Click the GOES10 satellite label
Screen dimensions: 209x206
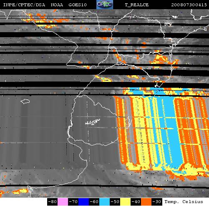(x=78, y=5)
